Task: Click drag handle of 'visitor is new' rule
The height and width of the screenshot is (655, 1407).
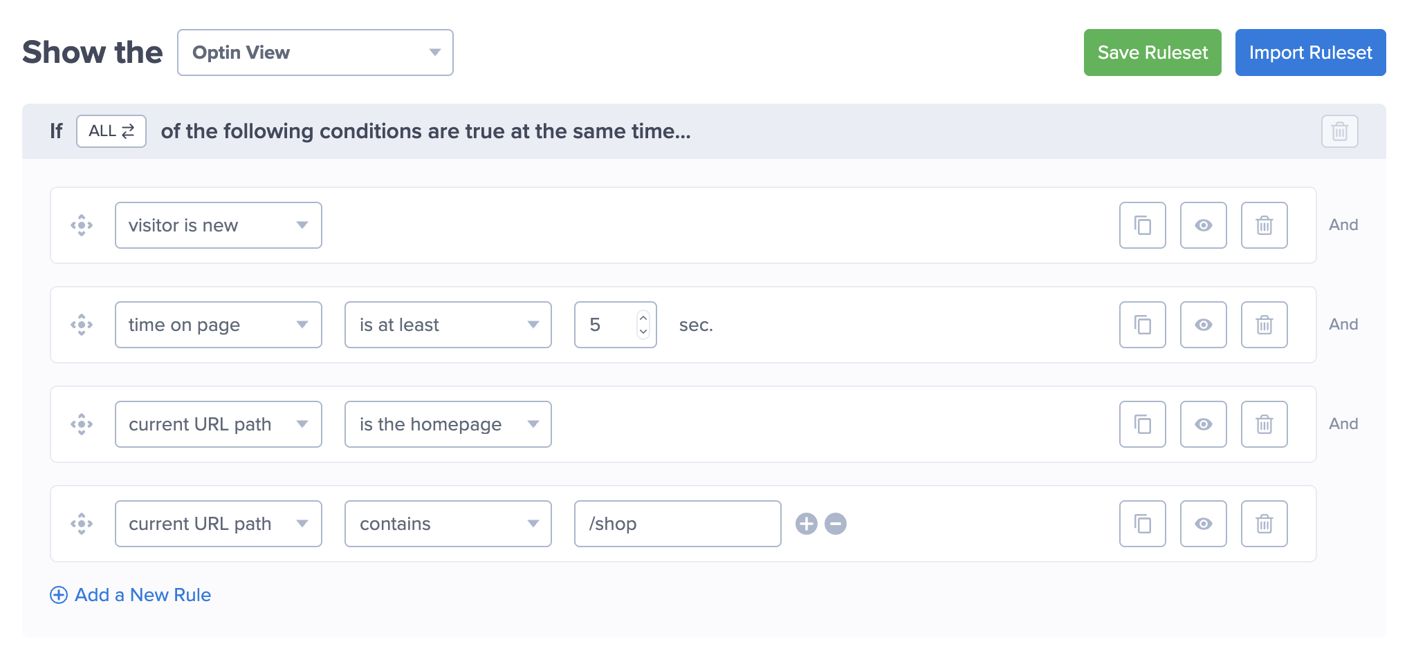Action: (x=82, y=225)
